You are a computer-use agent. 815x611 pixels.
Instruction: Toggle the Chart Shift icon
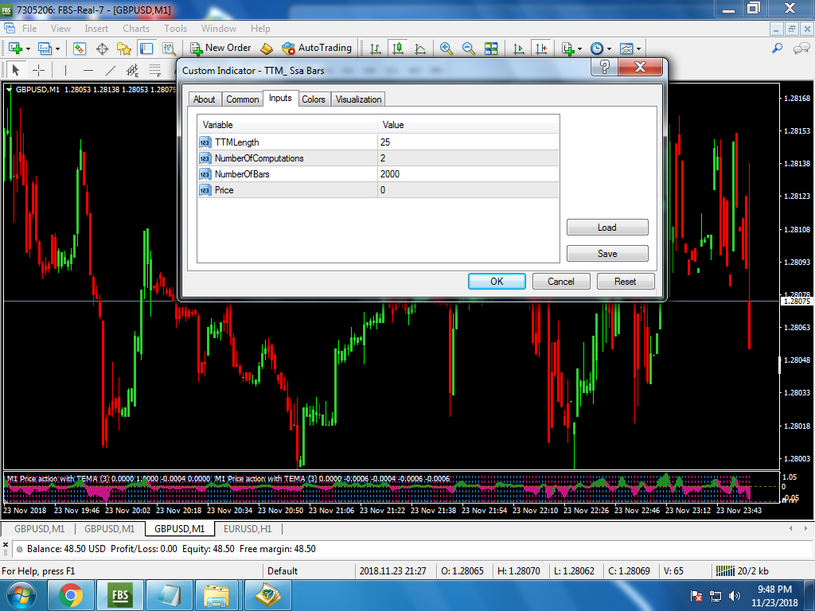[x=541, y=49]
